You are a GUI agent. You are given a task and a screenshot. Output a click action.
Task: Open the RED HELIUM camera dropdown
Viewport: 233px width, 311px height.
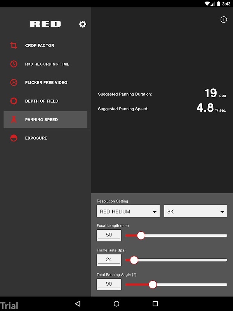(x=128, y=211)
